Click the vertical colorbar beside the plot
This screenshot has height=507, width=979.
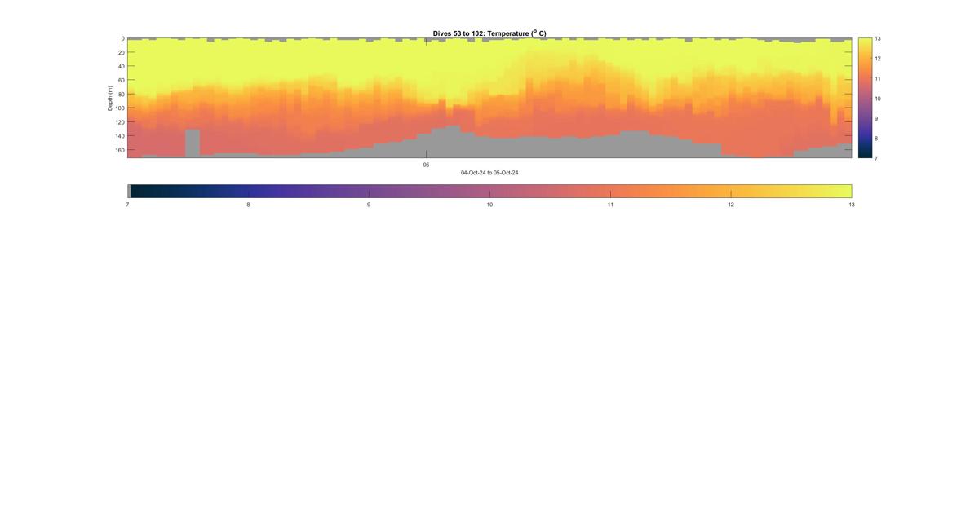[865, 98]
